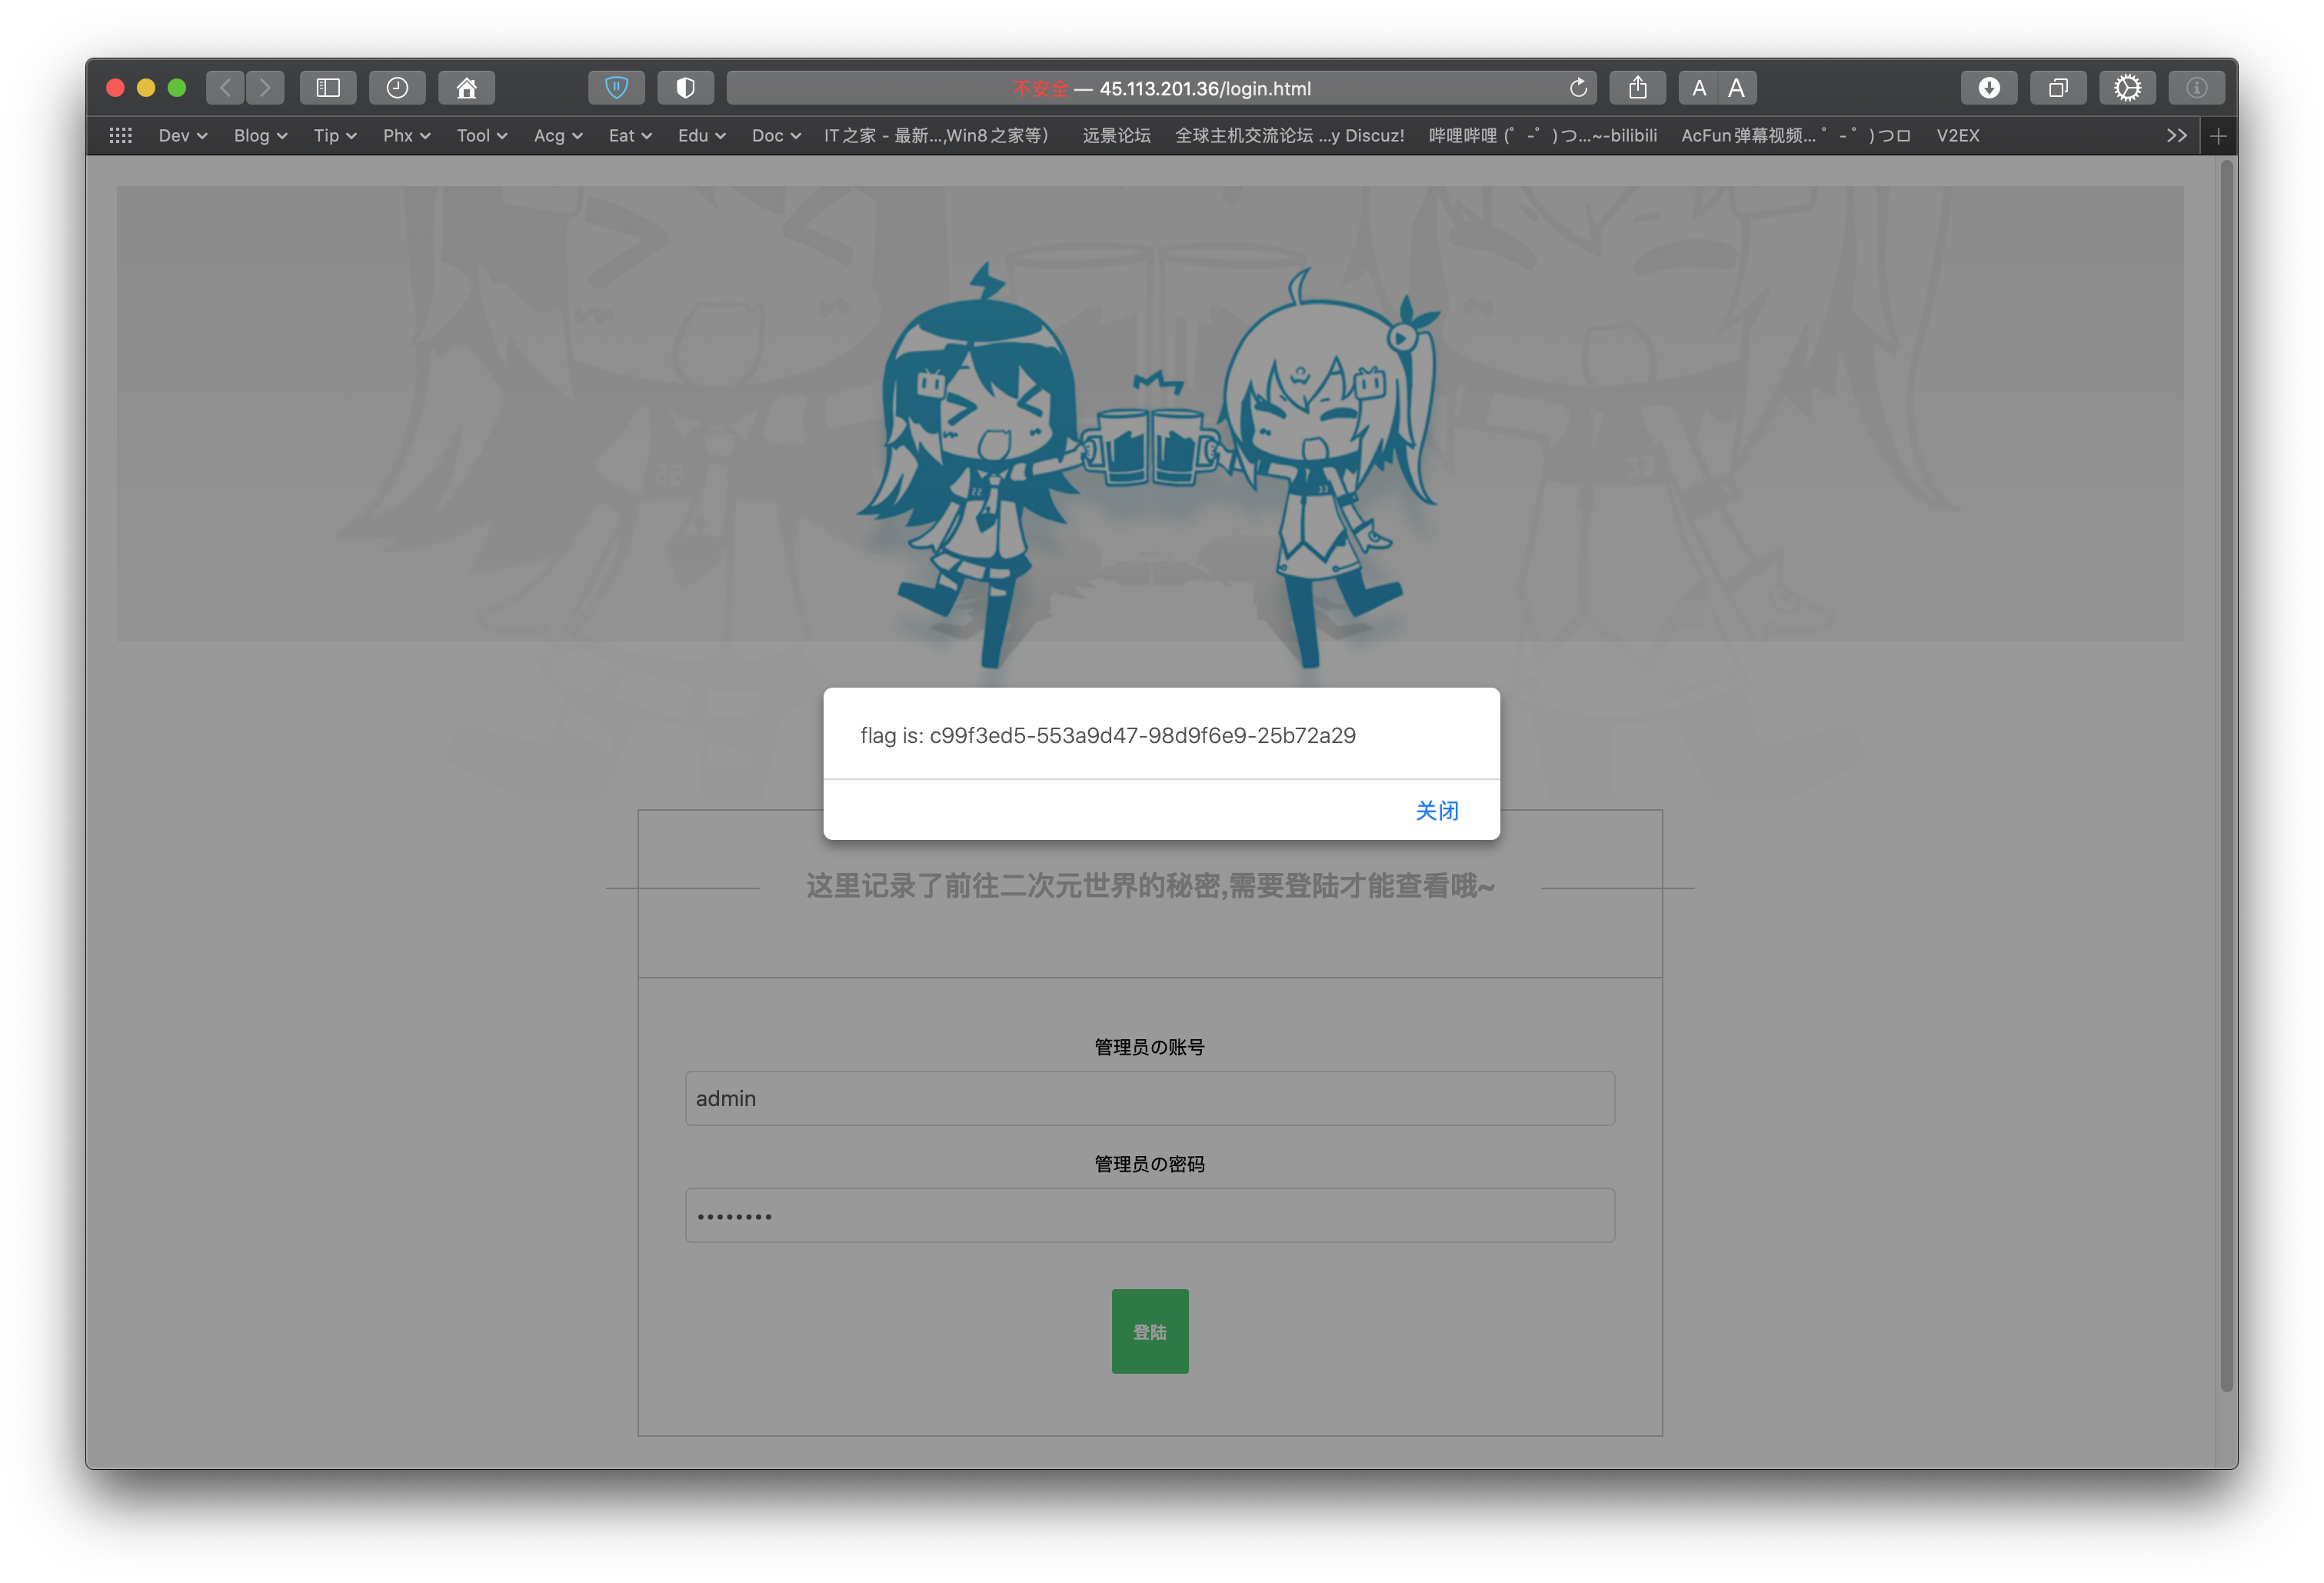This screenshot has height=1583, width=2324.
Task: Expand the Blog bookmarks folder
Action: pos(260,136)
